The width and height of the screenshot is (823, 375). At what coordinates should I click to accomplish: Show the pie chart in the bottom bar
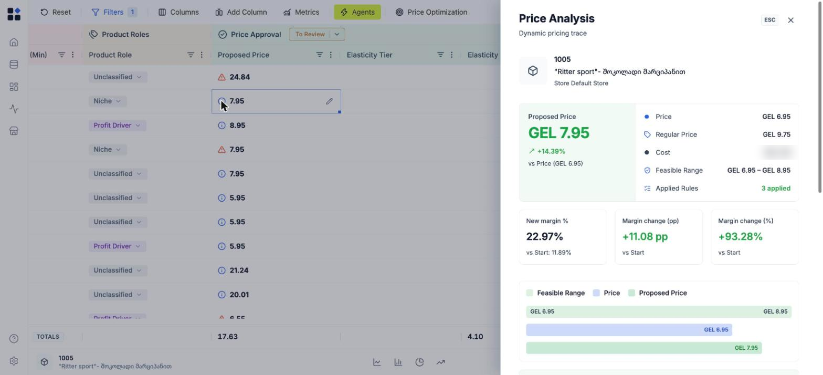419,362
